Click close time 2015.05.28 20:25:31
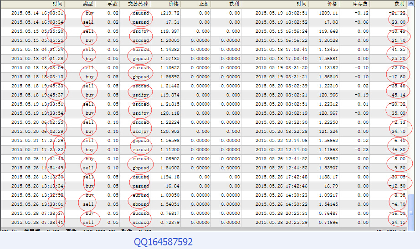 pyautogui.click(x=281, y=213)
